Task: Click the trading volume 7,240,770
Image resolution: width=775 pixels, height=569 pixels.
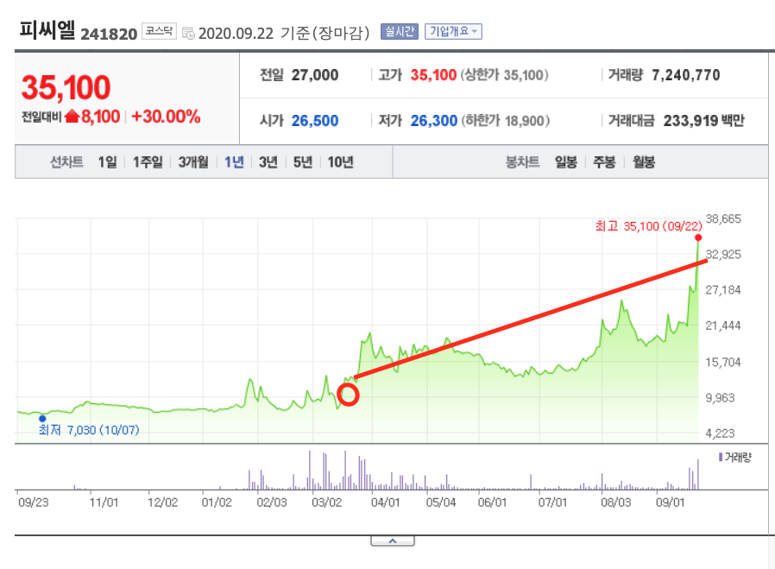Action: pyautogui.click(x=686, y=75)
